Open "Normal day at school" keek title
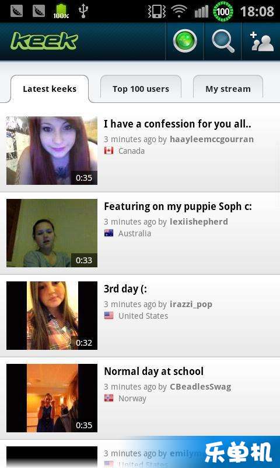 tap(153, 371)
